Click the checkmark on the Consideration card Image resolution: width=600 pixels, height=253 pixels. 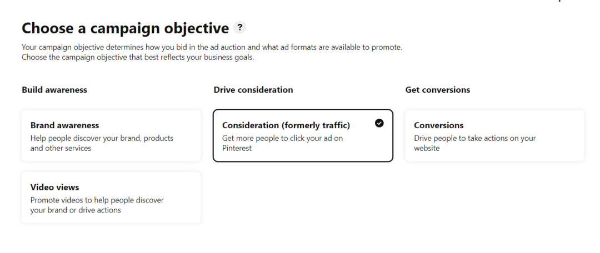click(379, 123)
